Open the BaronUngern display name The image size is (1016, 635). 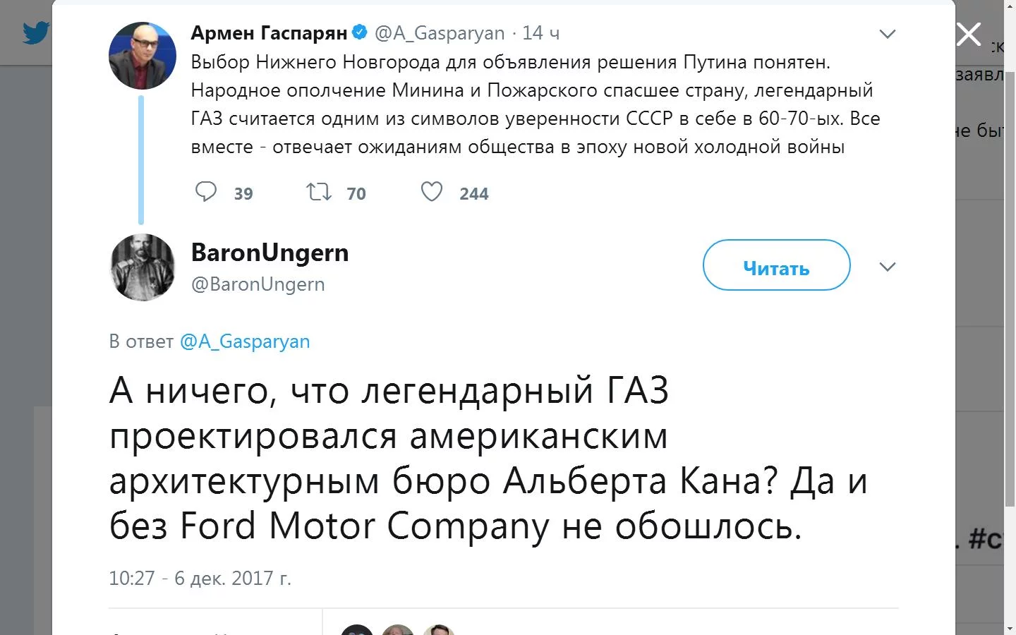270,253
